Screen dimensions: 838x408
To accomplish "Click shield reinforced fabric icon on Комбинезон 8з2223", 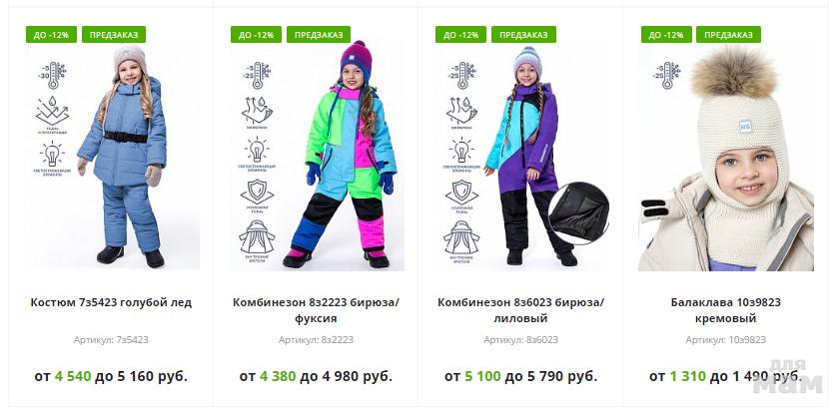I will coord(257,193).
